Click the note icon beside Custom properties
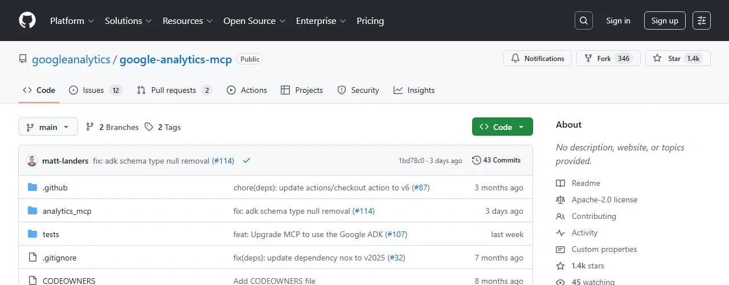The image size is (729, 285). pyautogui.click(x=560, y=249)
